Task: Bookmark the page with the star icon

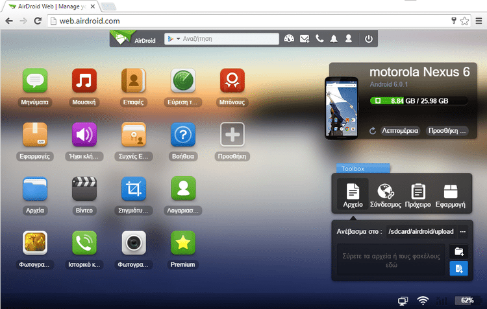Action: [464, 21]
